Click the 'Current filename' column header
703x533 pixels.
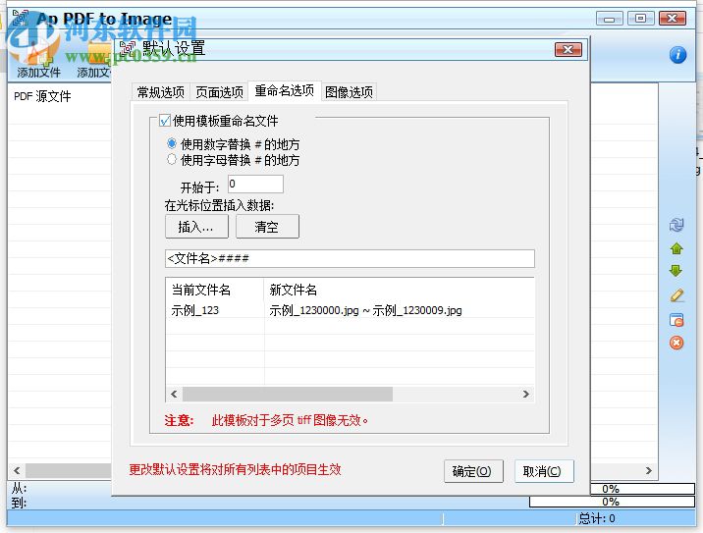coord(215,290)
